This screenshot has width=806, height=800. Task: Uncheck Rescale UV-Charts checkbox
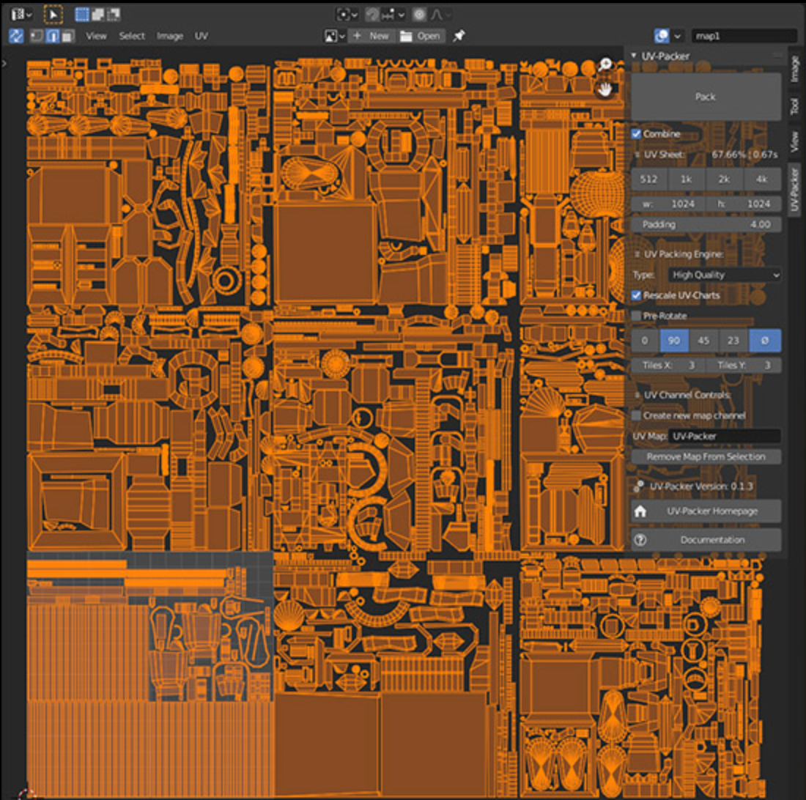(636, 295)
